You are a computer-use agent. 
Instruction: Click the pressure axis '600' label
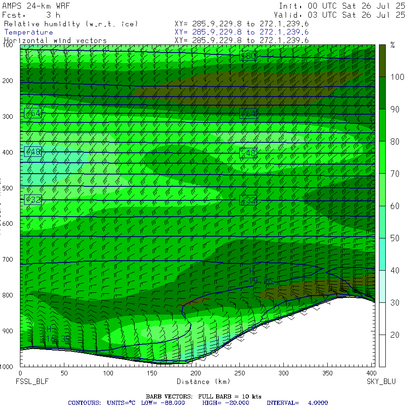pos(8,223)
